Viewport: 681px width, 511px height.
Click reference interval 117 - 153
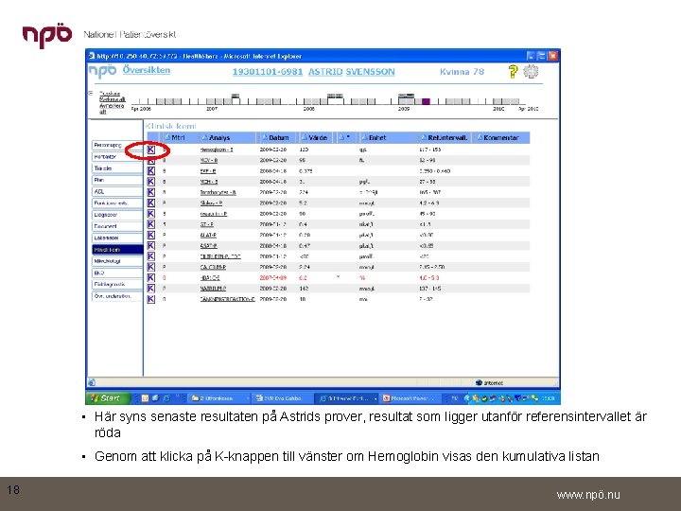coord(430,150)
